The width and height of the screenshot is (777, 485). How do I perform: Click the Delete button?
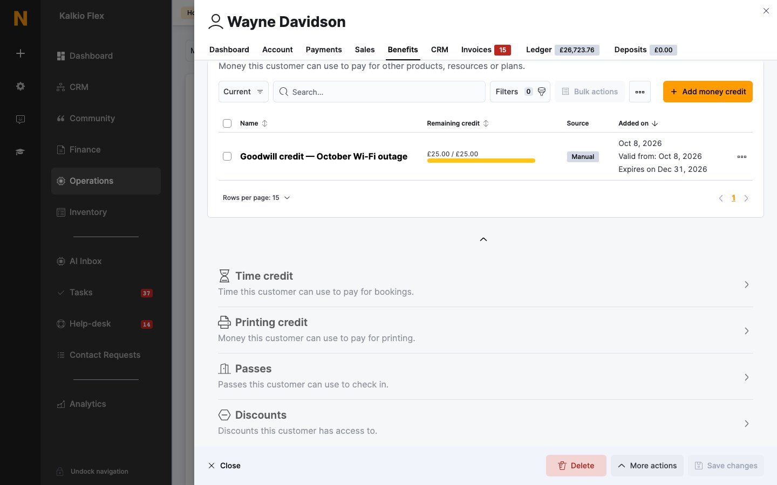tap(576, 466)
